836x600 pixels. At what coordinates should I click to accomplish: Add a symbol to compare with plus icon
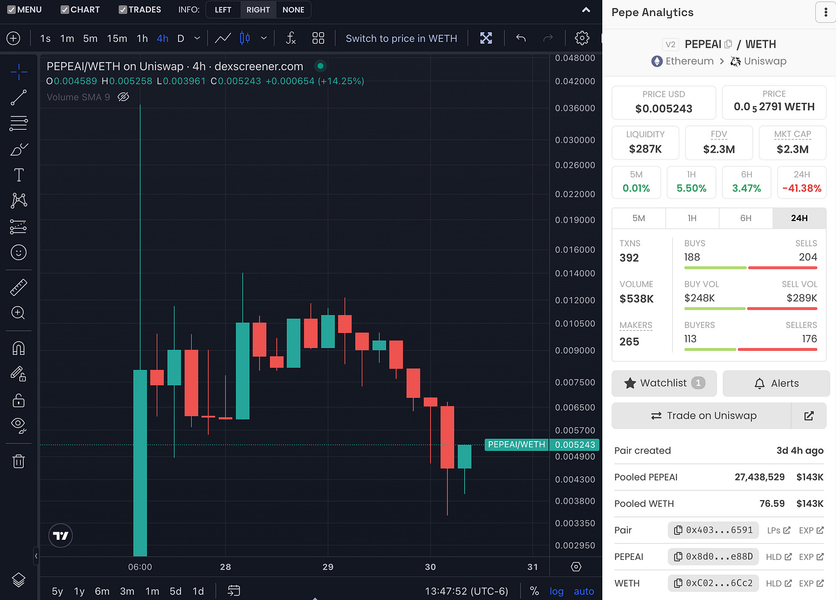(13, 38)
